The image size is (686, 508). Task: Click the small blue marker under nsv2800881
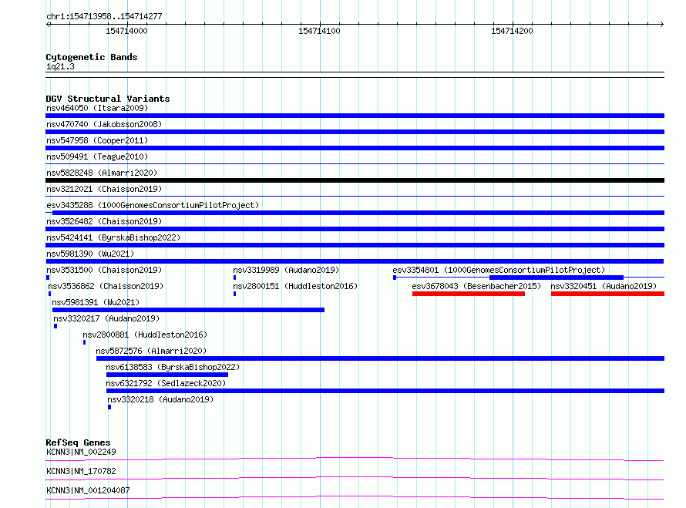tap(85, 342)
